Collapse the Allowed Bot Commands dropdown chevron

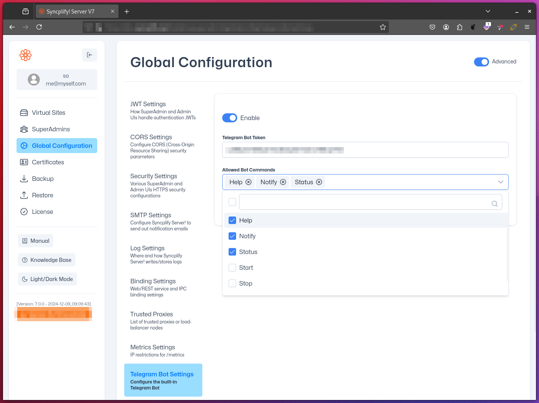click(x=500, y=182)
